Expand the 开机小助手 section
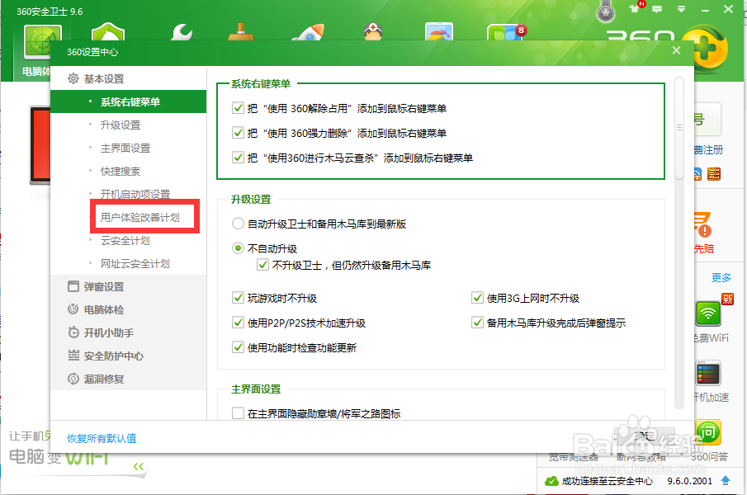 pos(129,332)
